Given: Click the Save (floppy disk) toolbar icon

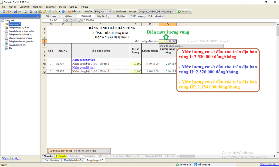Looking at the screenshot, I should click(x=15, y=11).
